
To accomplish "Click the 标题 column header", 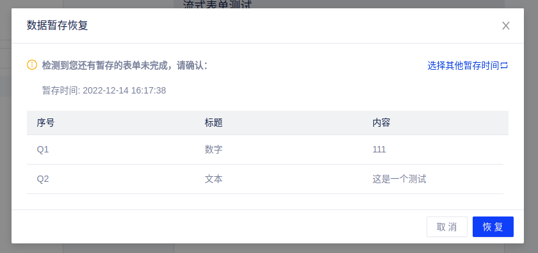I will click(214, 123).
